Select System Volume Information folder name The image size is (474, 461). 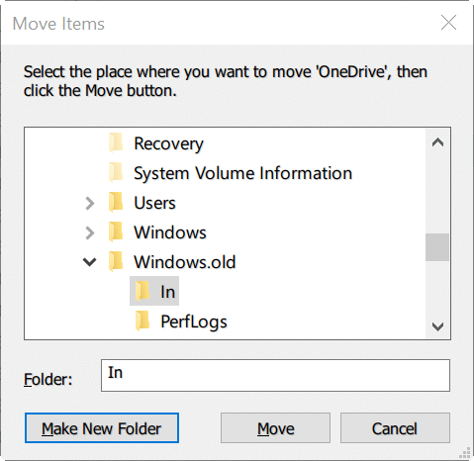[x=243, y=173]
